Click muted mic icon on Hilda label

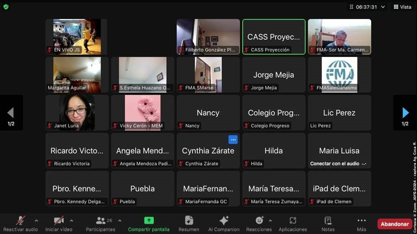[x=246, y=164]
